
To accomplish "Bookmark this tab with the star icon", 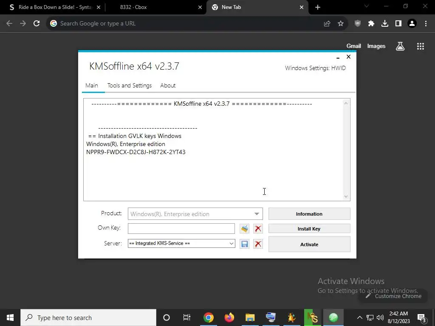I will click(341, 24).
